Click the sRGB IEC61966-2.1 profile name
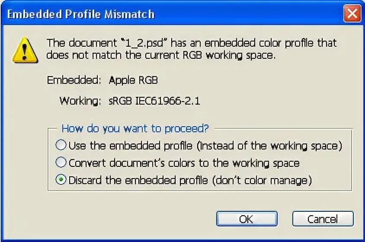 click(x=154, y=101)
